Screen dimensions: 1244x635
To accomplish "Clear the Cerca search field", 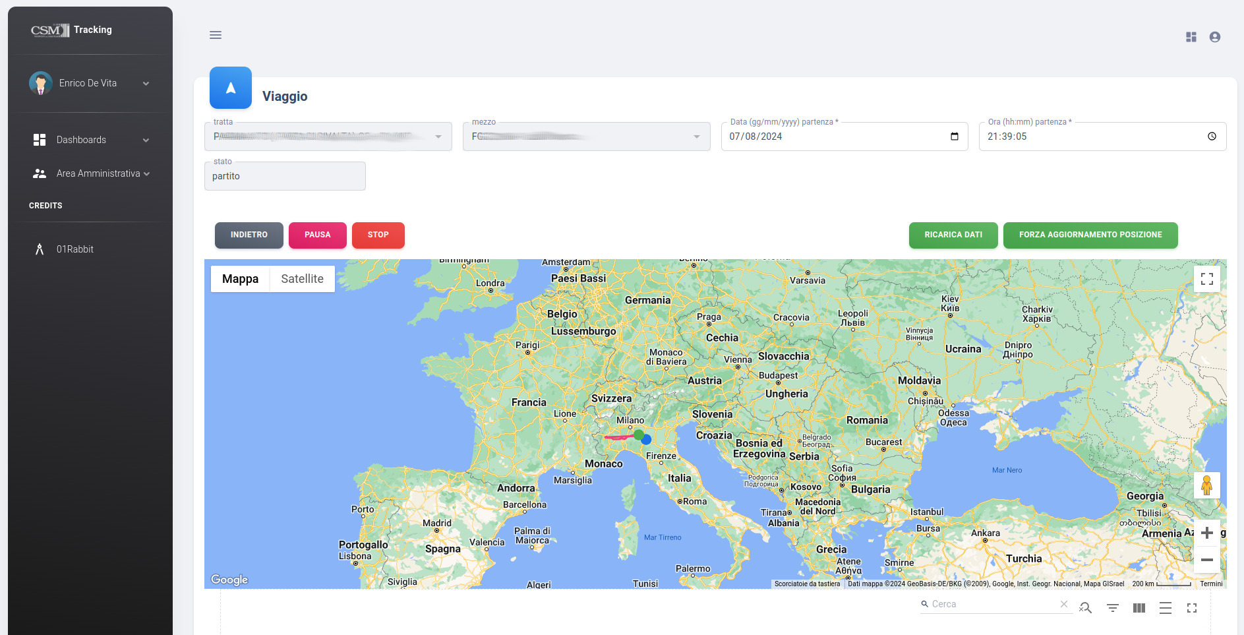I will 1064,604.
